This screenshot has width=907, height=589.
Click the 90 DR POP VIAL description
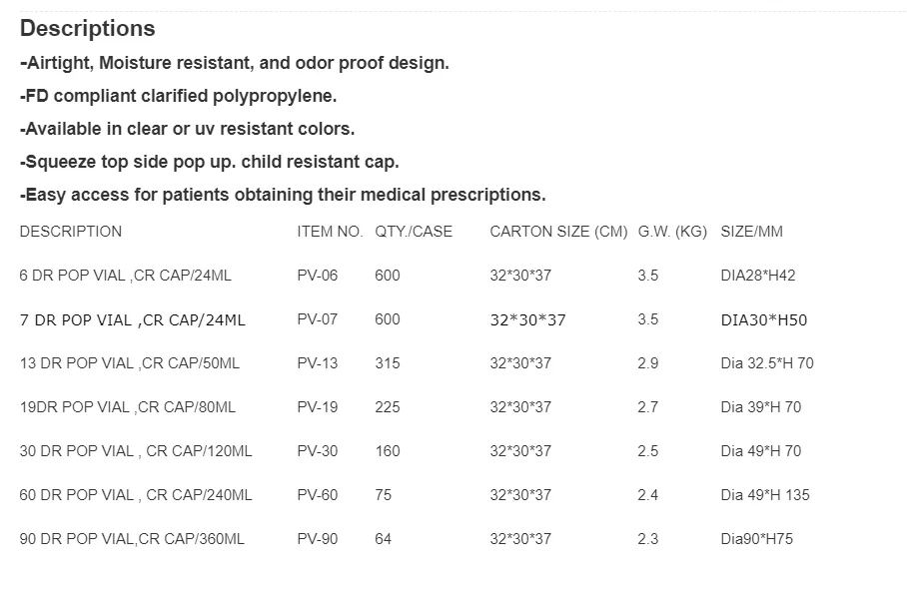tap(132, 539)
